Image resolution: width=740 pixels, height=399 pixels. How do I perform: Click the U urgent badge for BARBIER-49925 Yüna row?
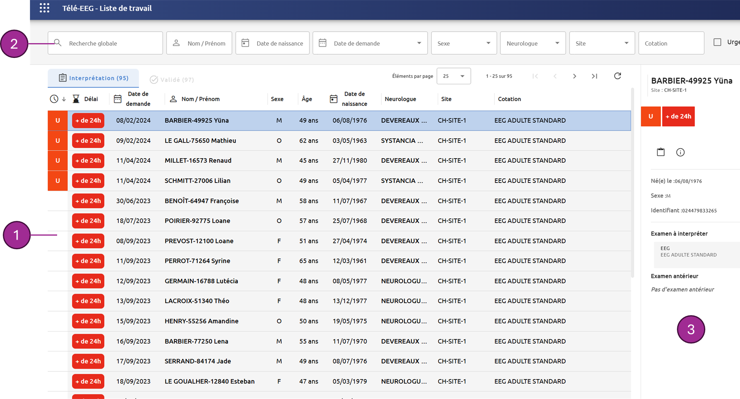58,121
